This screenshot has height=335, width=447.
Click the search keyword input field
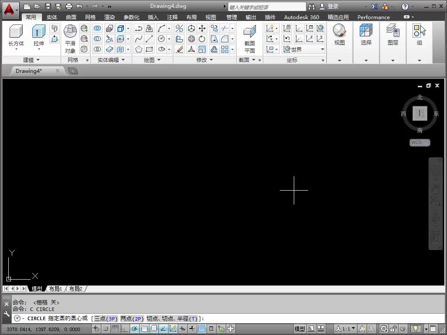coord(267,7)
